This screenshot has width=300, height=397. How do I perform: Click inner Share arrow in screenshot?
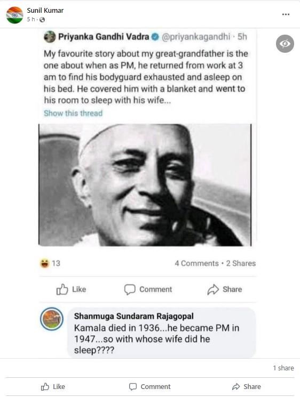(213, 289)
